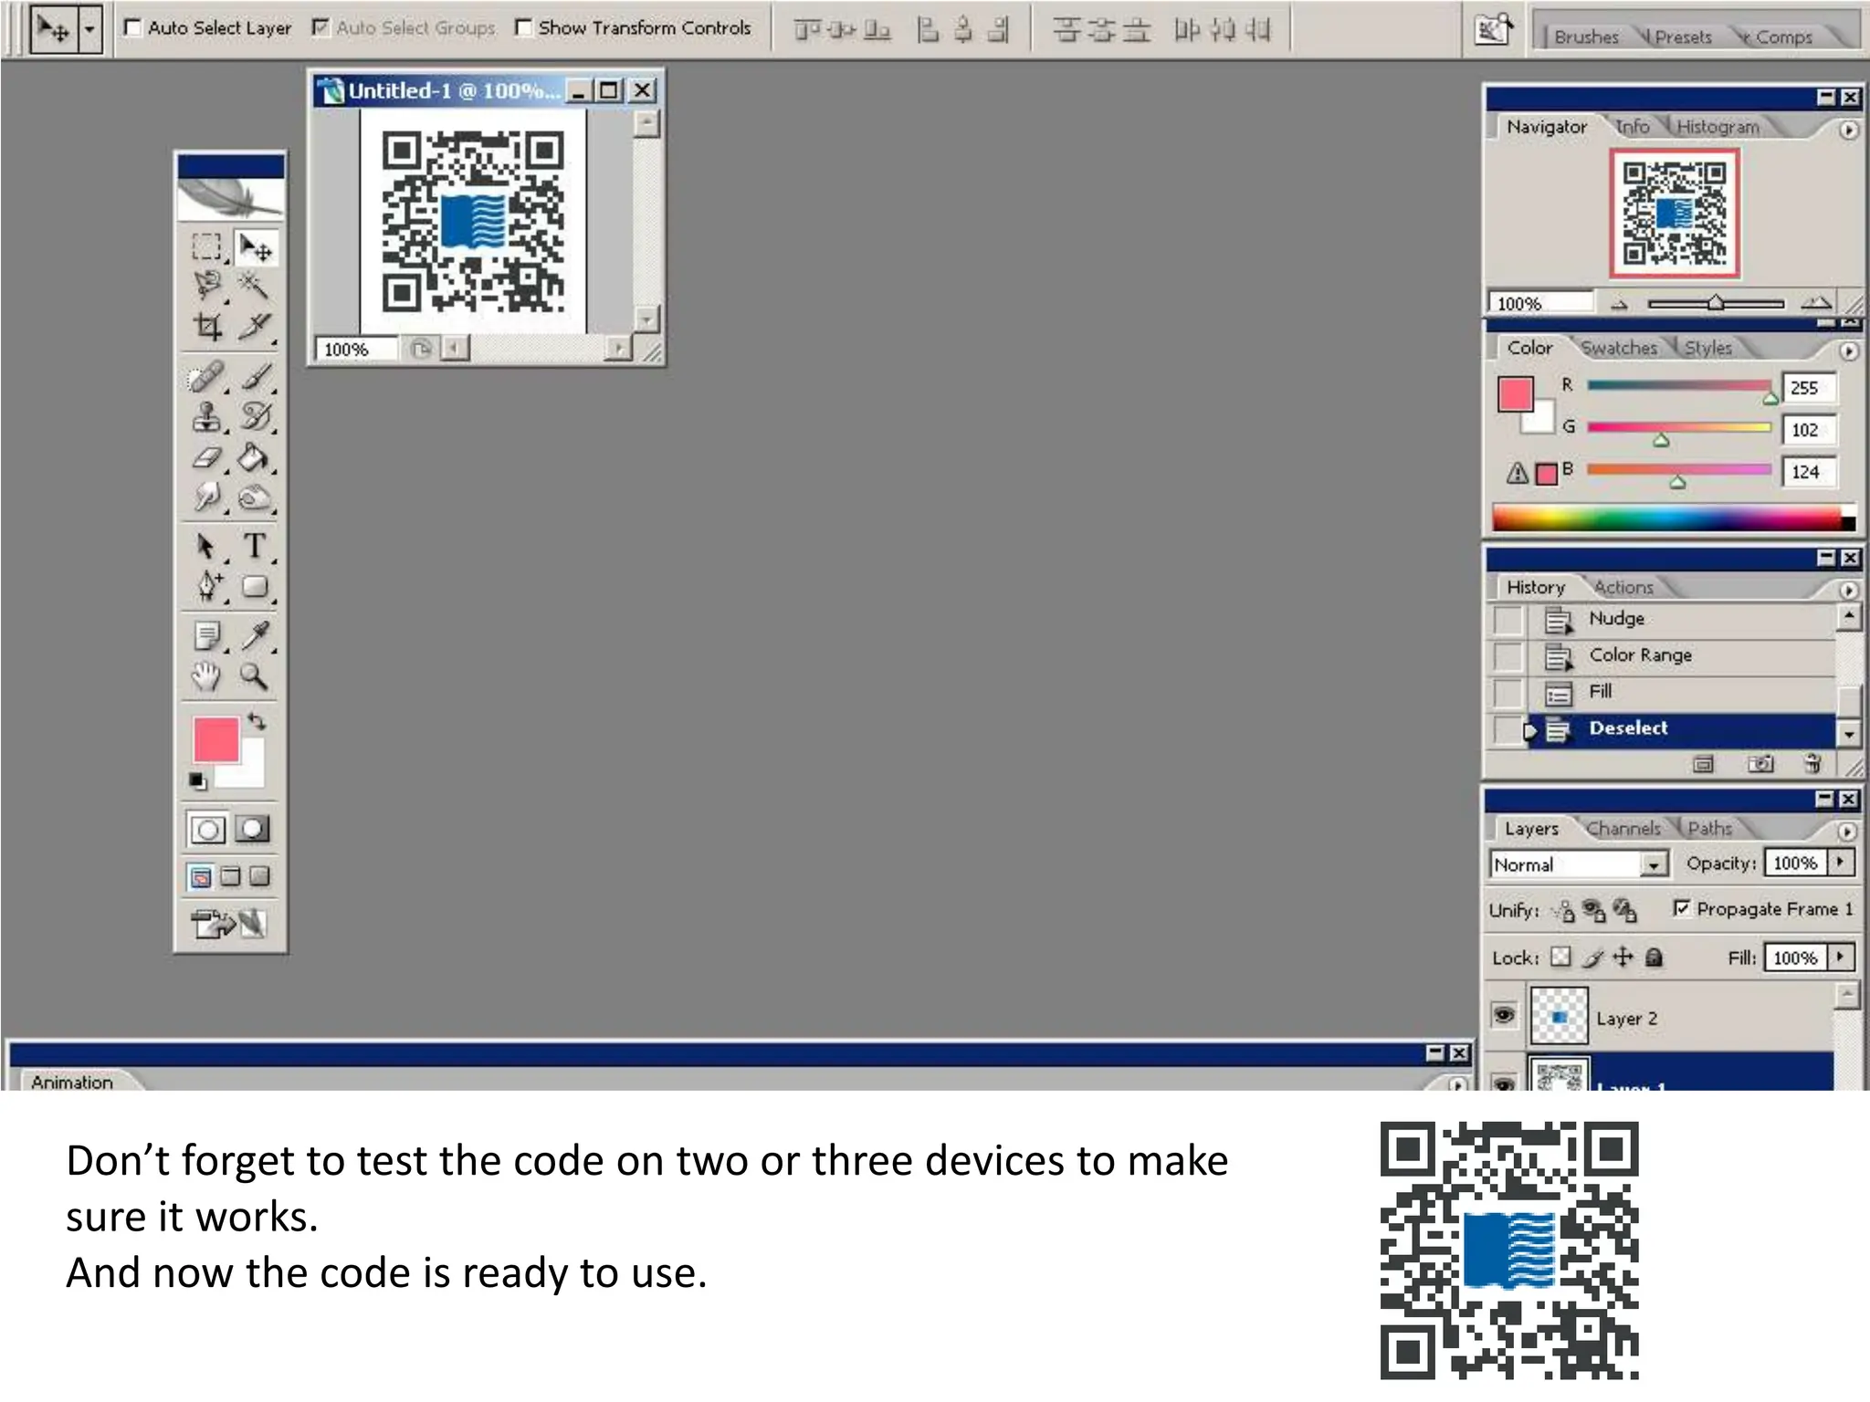Toggle Lock all padlock icon
Image resolution: width=1870 pixels, height=1402 pixels.
1654,957
